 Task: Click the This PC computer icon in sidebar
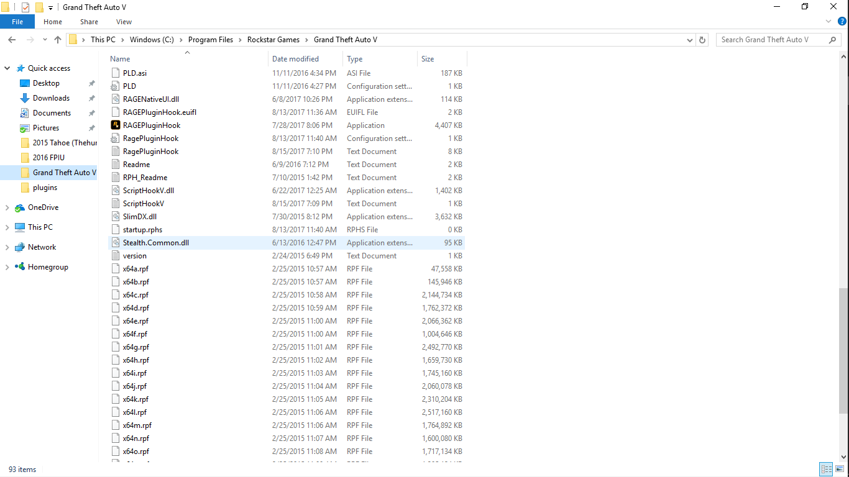pos(21,227)
